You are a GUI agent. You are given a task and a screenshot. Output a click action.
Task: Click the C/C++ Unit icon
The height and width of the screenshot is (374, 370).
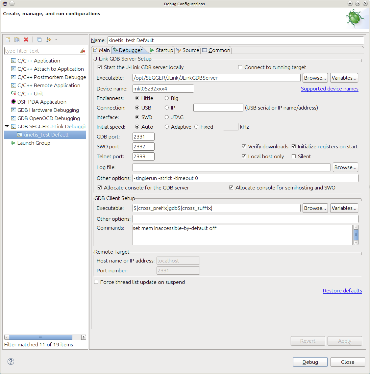tap(13, 93)
